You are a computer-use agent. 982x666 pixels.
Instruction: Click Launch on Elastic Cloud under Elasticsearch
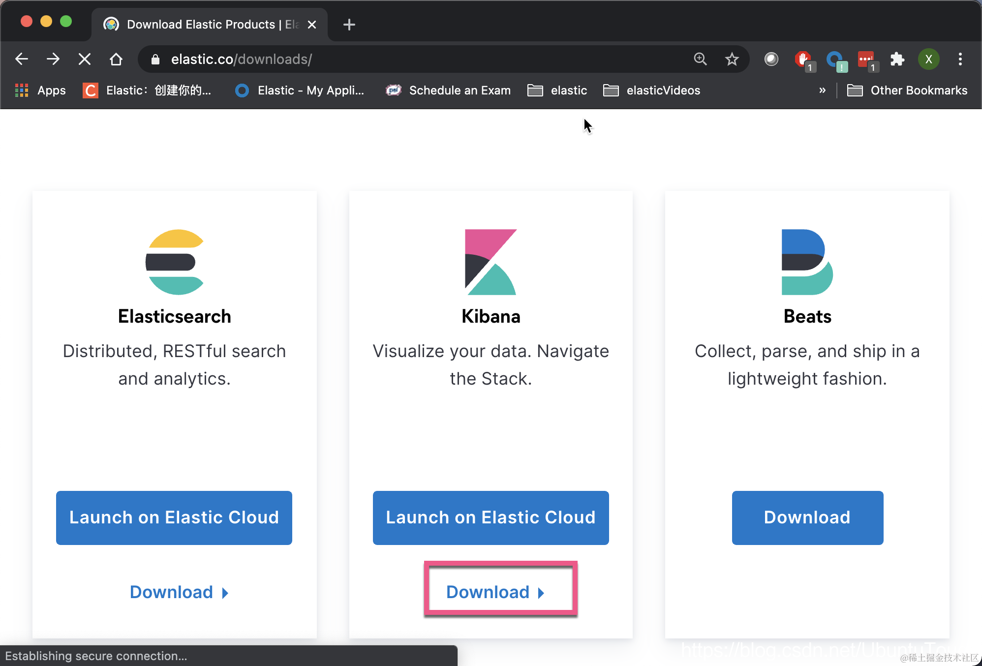pyautogui.click(x=174, y=517)
